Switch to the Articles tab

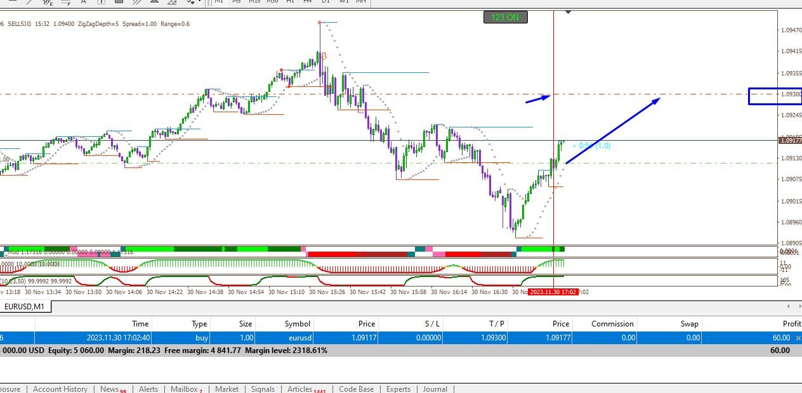[x=305, y=389]
